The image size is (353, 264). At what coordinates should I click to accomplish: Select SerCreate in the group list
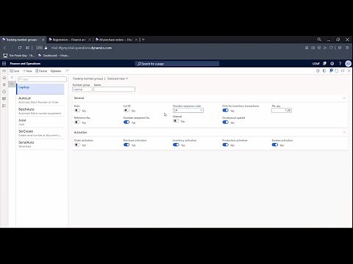point(40,133)
